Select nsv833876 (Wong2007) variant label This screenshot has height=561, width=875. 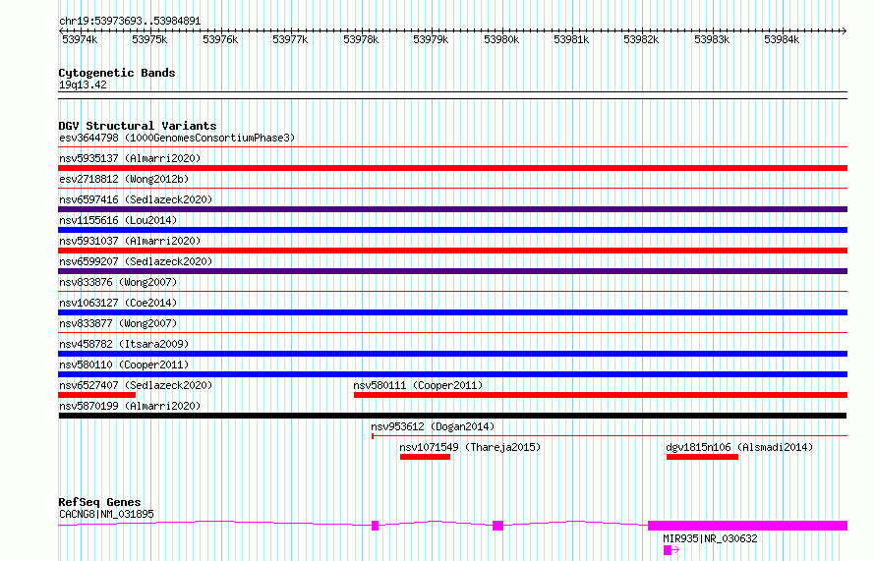[118, 282]
